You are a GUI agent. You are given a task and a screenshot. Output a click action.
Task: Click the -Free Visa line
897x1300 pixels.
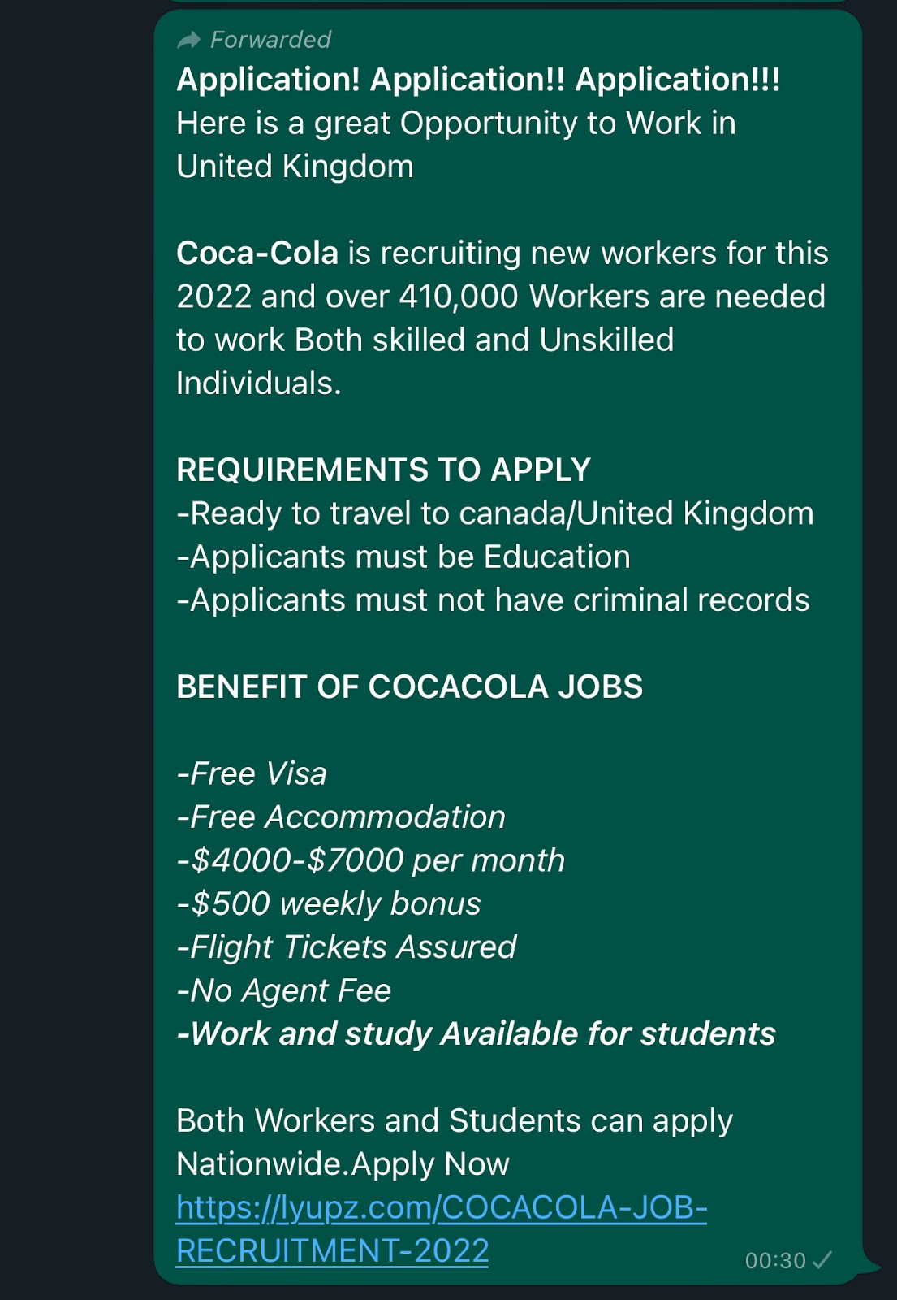click(252, 773)
